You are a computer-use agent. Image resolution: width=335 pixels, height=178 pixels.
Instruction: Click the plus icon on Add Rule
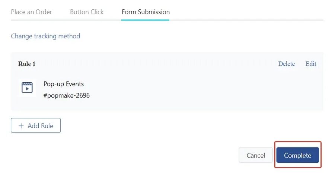tap(21, 126)
